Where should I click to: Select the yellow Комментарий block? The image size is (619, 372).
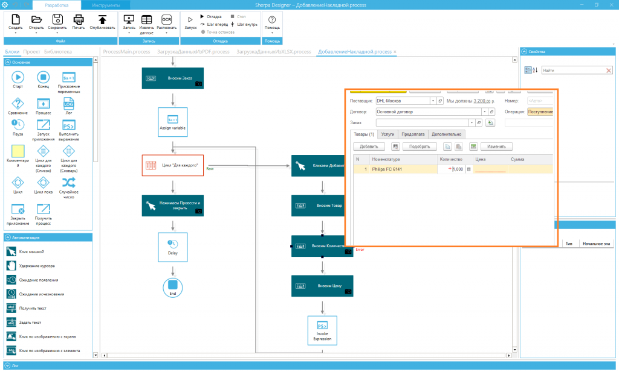coord(18,151)
